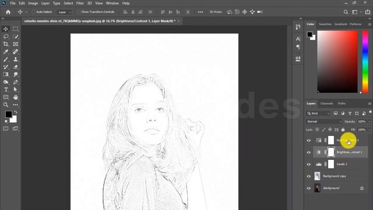
Task: Open Edit Toolbar three-dots icon
Action: (x=16, y=105)
